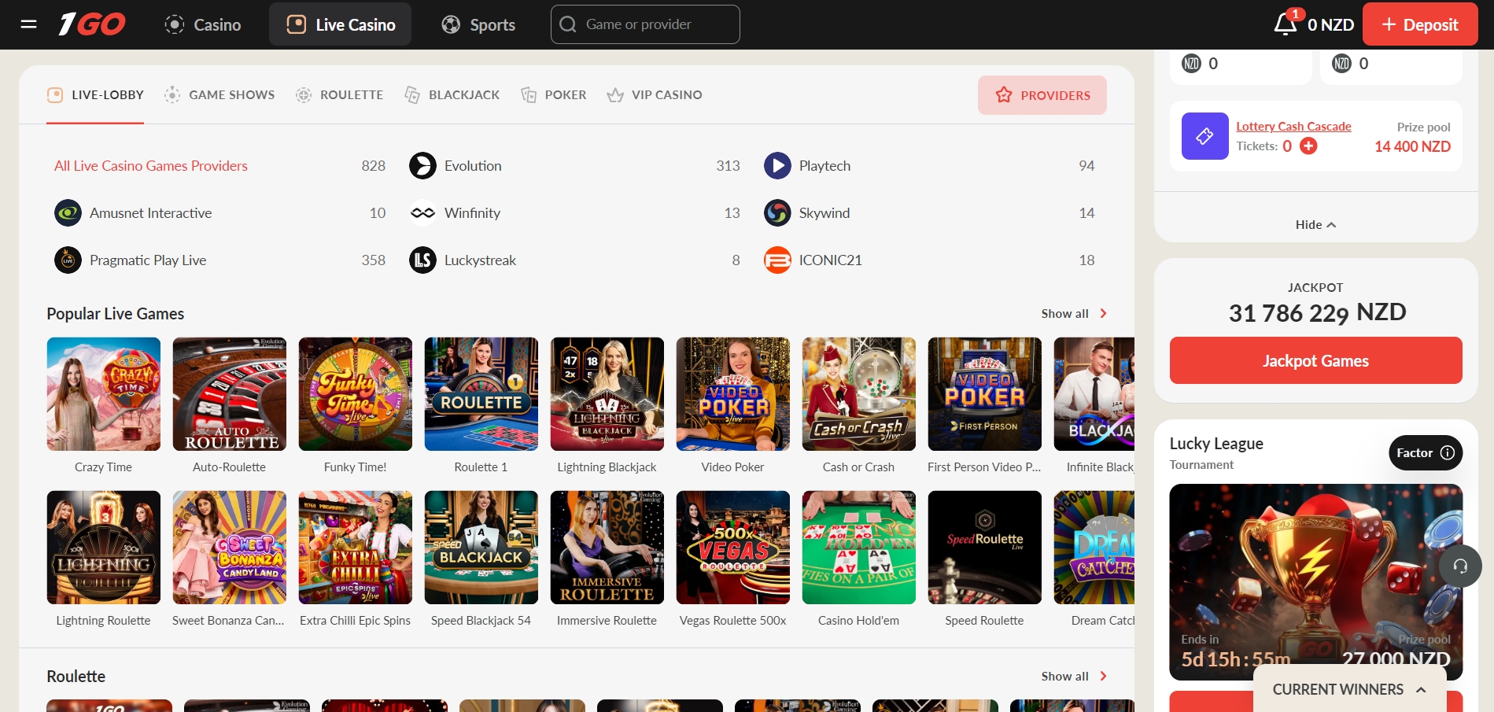Select the Live-Lobby tab

[x=95, y=95]
